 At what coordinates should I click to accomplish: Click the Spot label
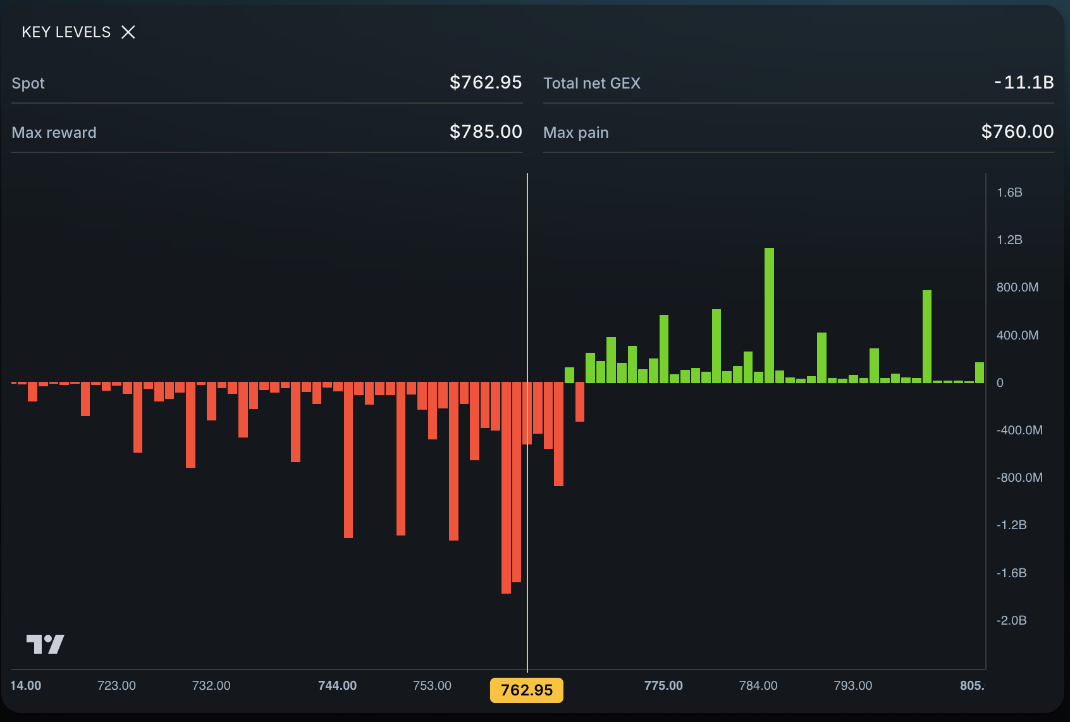pos(28,83)
